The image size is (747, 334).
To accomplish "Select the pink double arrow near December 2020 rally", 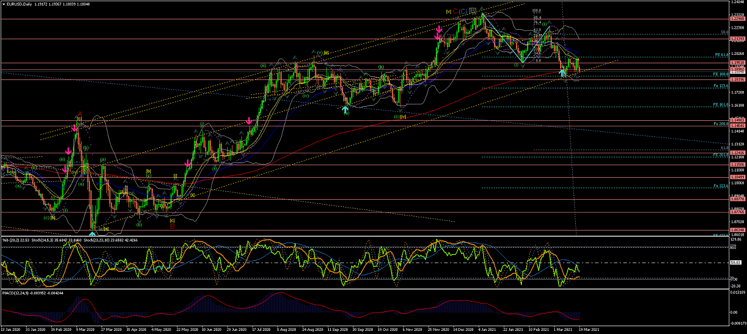I will tap(438, 34).
